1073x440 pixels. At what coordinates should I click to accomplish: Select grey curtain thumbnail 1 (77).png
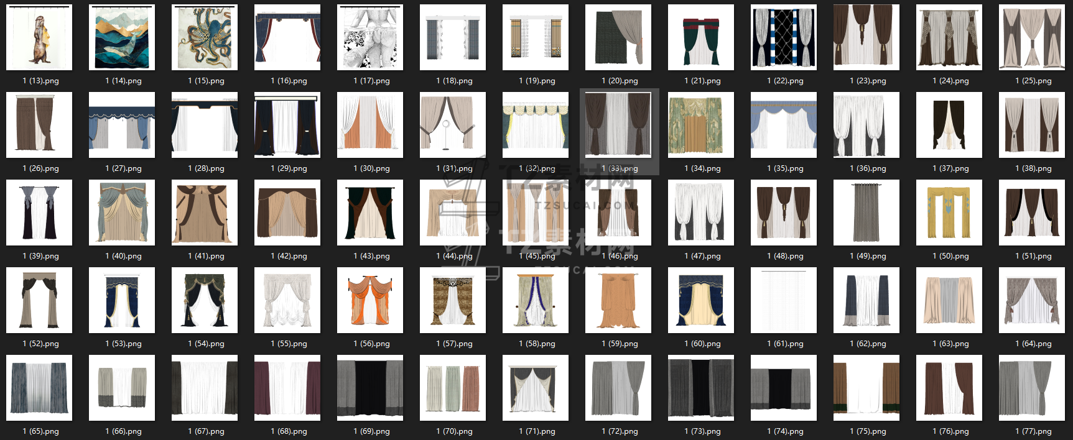pyautogui.click(x=1032, y=388)
